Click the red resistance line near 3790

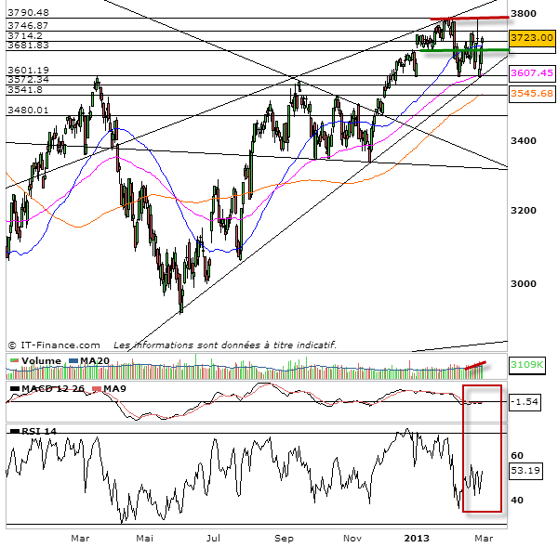[468, 18]
